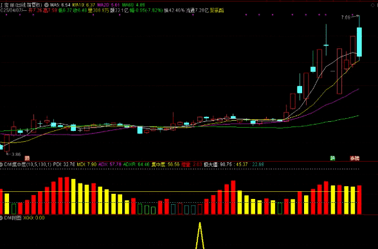378x249 pixels.
Task: Expand the DMI集中度 indicator panel settings circle
Action: (1, 164)
